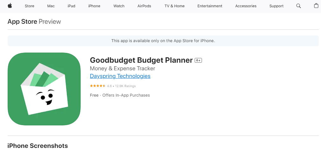The height and width of the screenshot is (152, 321).
Task: Open the search magnifier icon
Action: point(298,6)
